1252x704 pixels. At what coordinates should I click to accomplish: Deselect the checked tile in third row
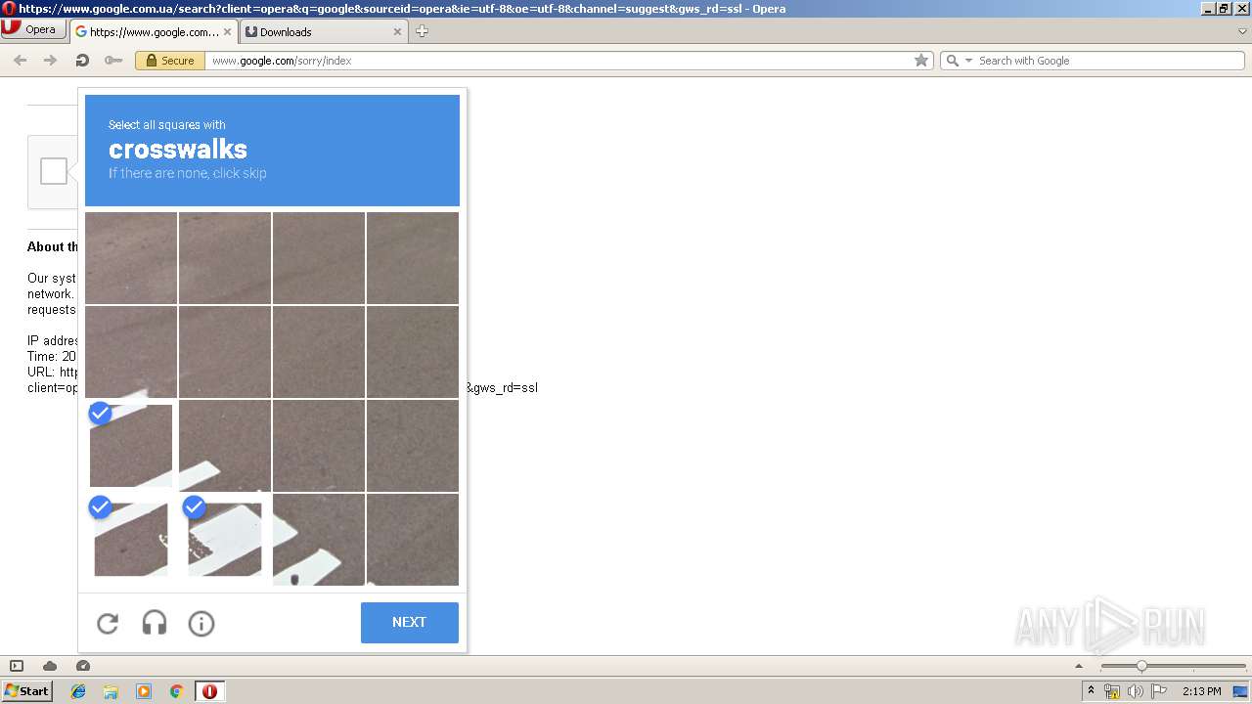tap(131, 445)
